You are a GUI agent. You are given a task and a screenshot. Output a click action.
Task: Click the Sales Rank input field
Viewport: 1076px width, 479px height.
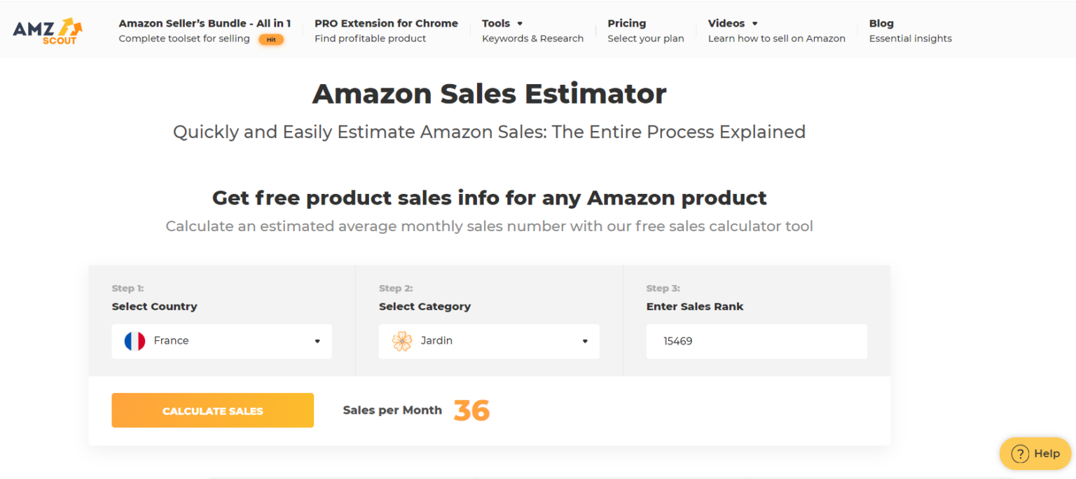coord(757,341)
